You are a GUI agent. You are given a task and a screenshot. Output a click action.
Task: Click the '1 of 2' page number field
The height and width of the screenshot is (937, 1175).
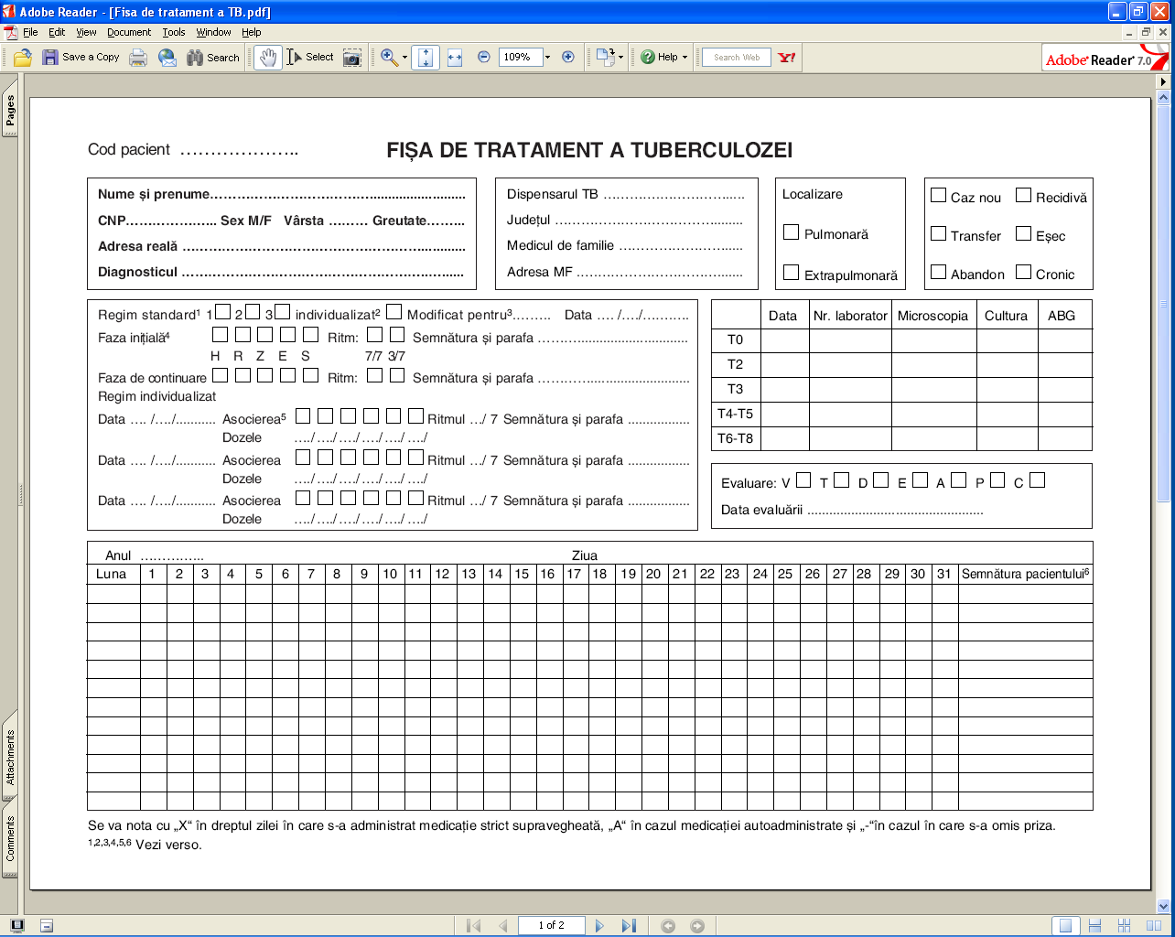pos(551,926)
